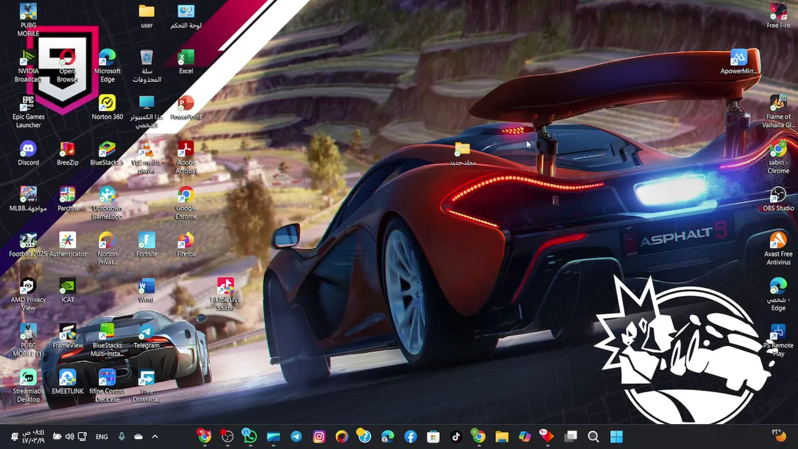Select the EMEETLINK desktop icon
798x449 pixels.
click(x=67, y=382)
